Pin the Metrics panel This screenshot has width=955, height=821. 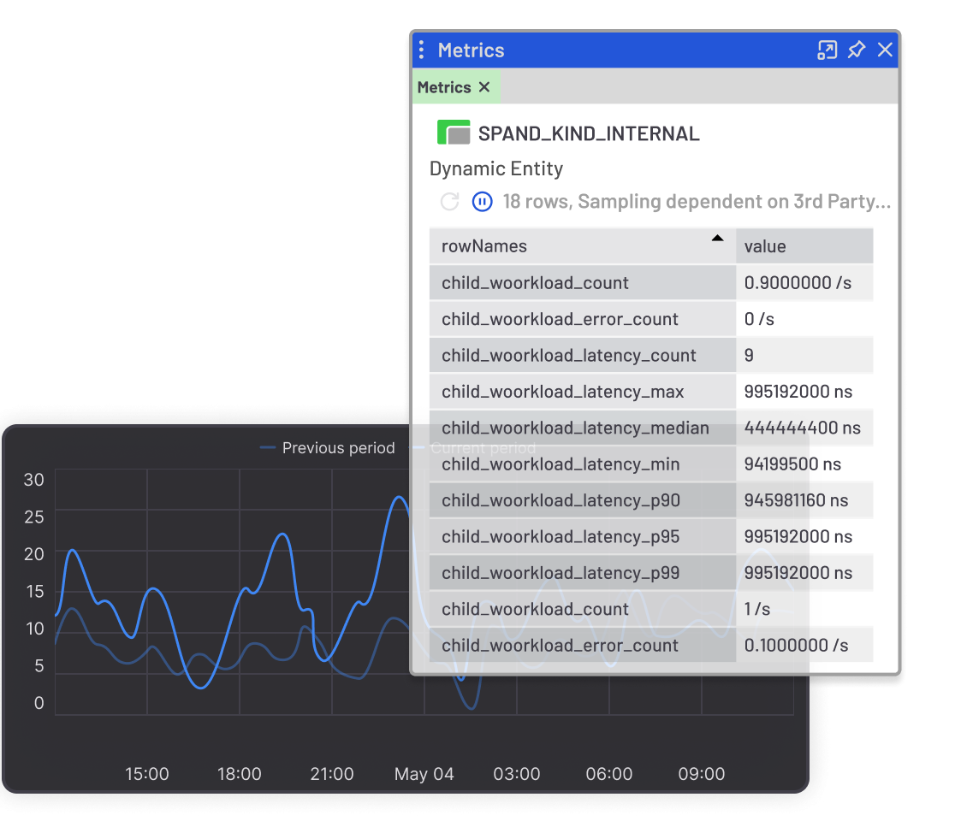coord(856,50)
